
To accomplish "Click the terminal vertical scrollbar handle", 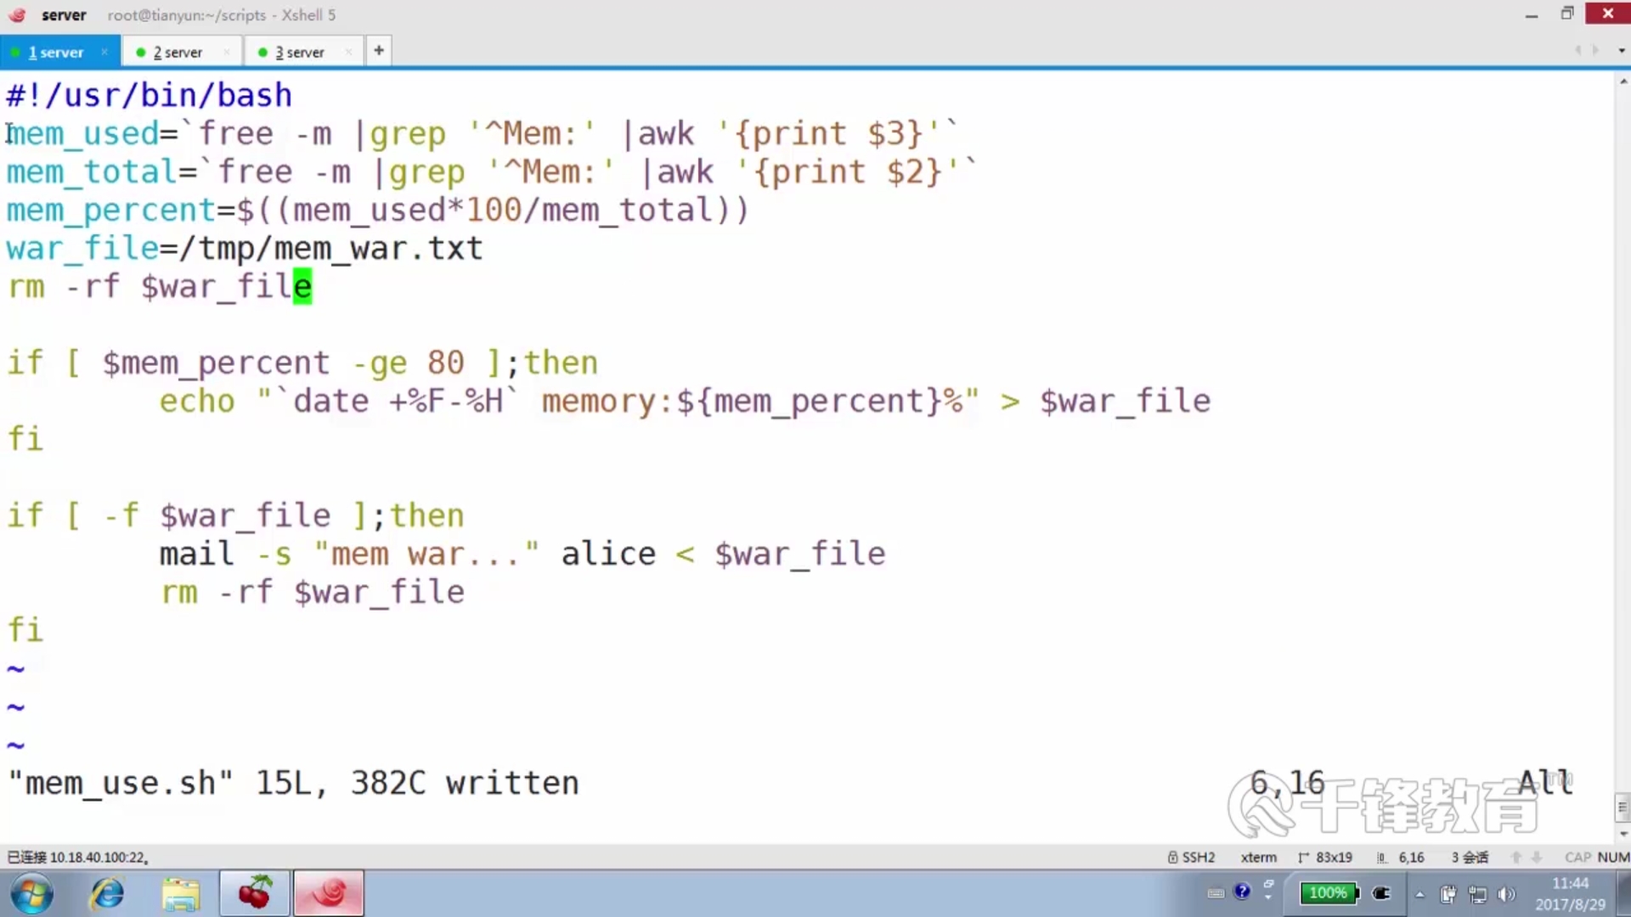I will [x=1623, y=807].
